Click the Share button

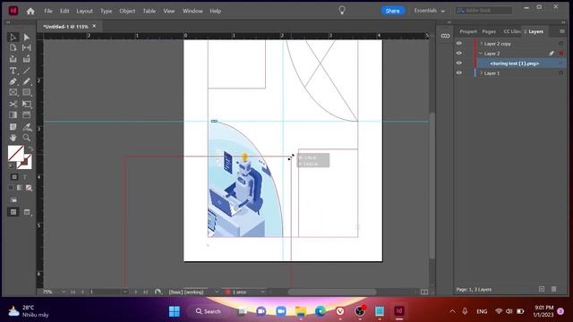coord(392,11)
